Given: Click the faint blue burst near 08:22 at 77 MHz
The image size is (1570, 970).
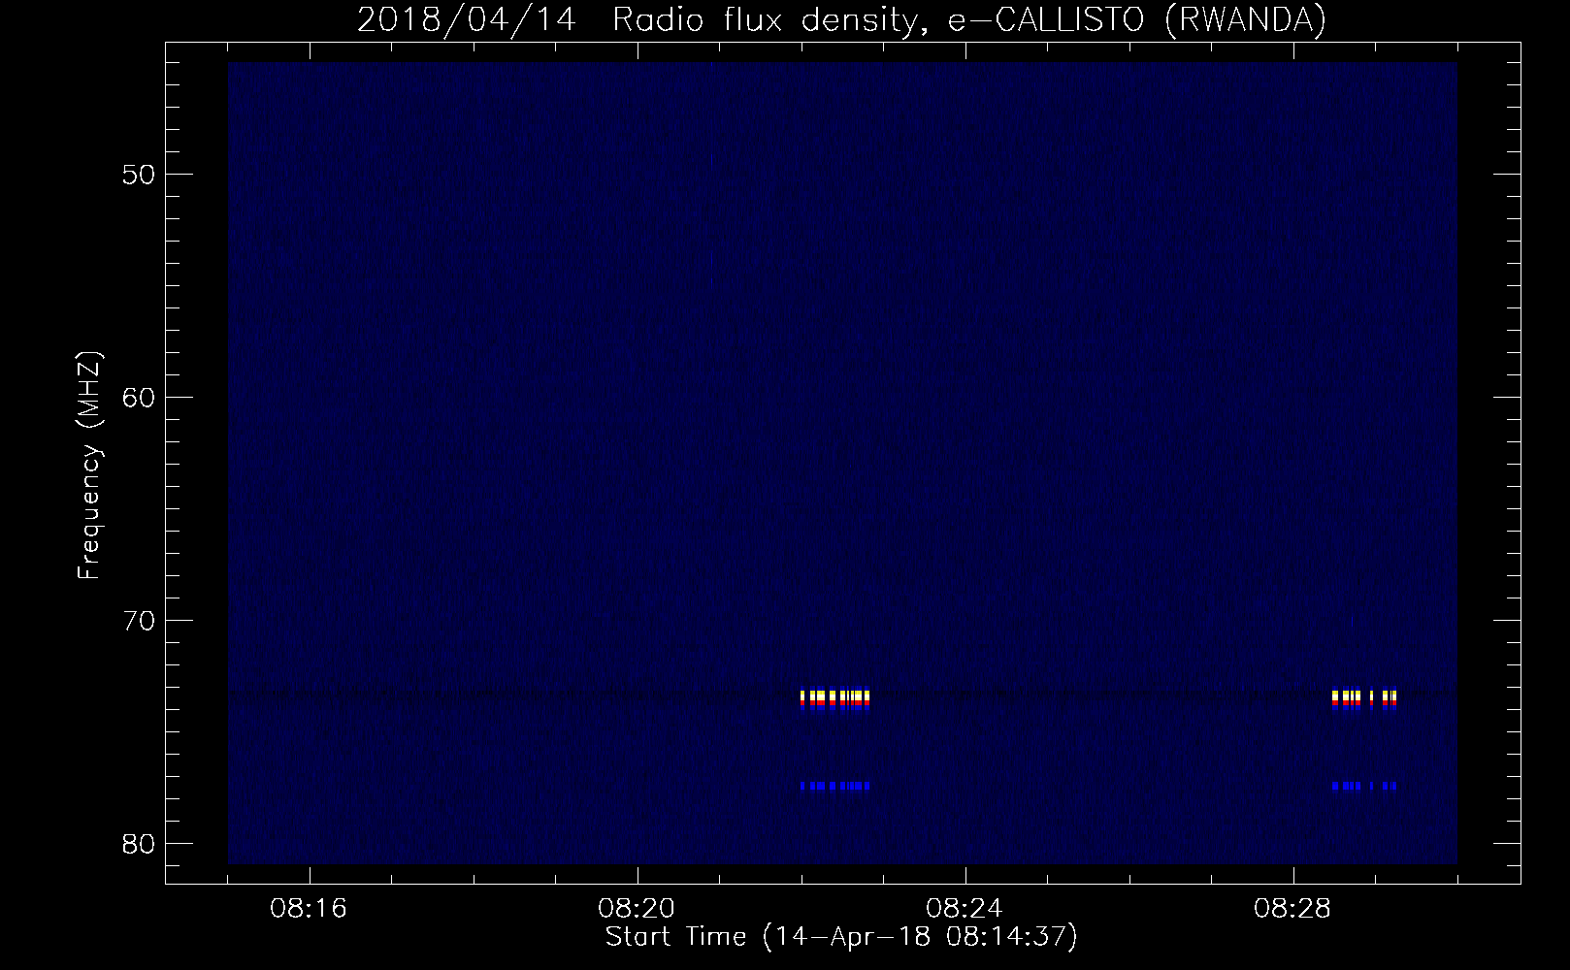Looking at the screenshot, I should click(834, 786).
